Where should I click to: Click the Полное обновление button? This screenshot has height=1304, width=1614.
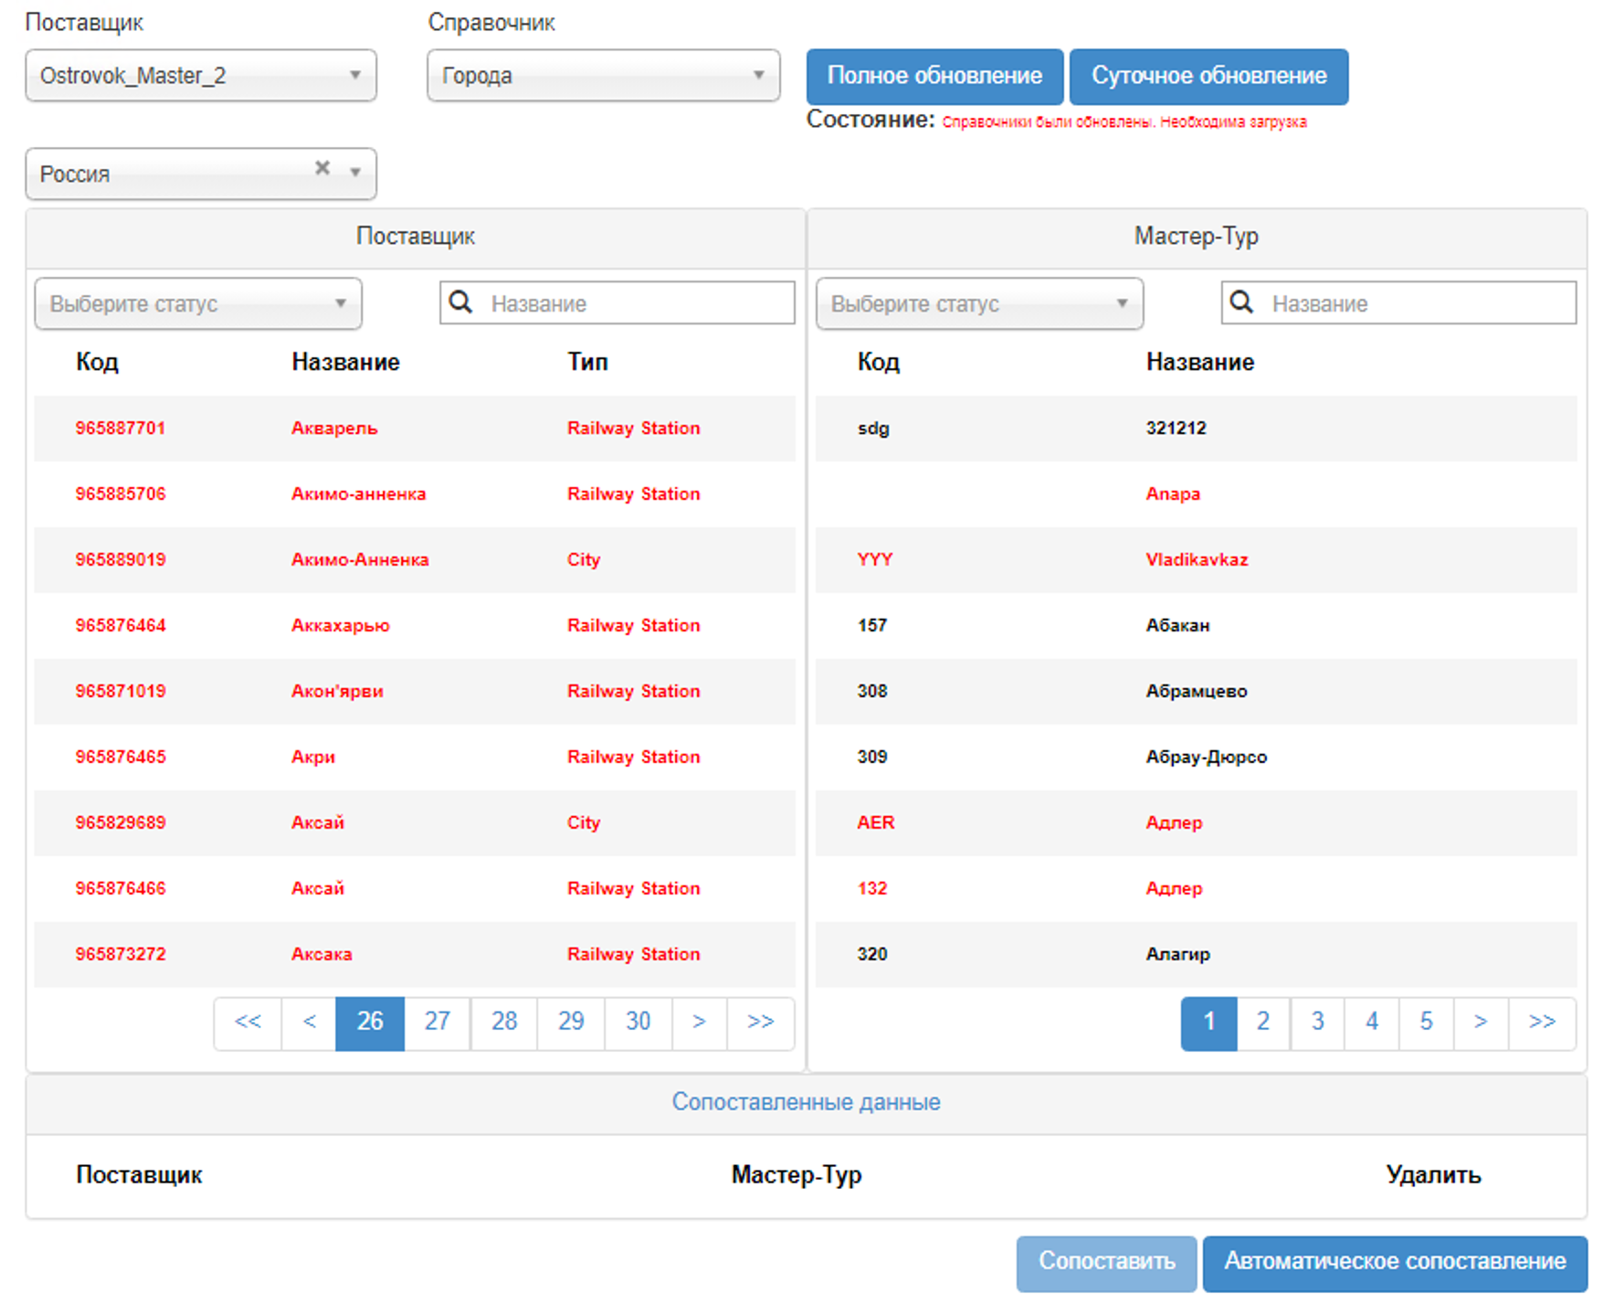click(x=934, y=76)
